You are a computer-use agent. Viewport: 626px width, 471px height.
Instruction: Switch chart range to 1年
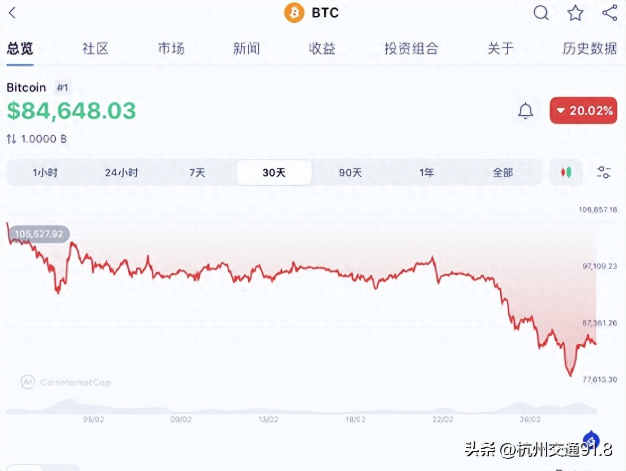pos(426,172)
